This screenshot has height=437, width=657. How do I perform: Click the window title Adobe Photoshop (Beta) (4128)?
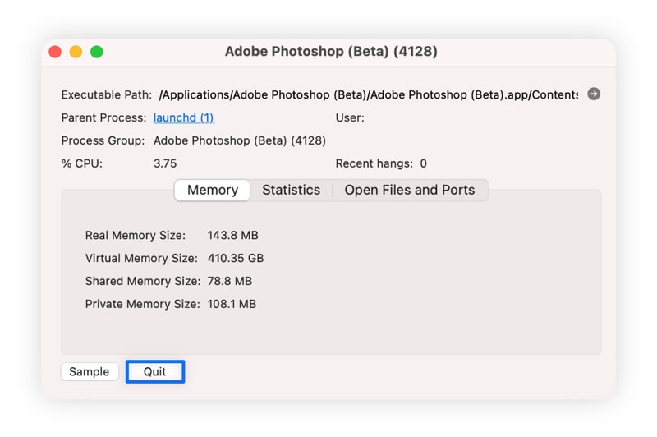click(331, 52)
